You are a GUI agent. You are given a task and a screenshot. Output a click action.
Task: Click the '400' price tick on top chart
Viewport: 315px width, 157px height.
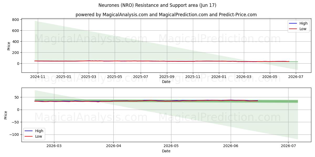(x=15, y=42)
